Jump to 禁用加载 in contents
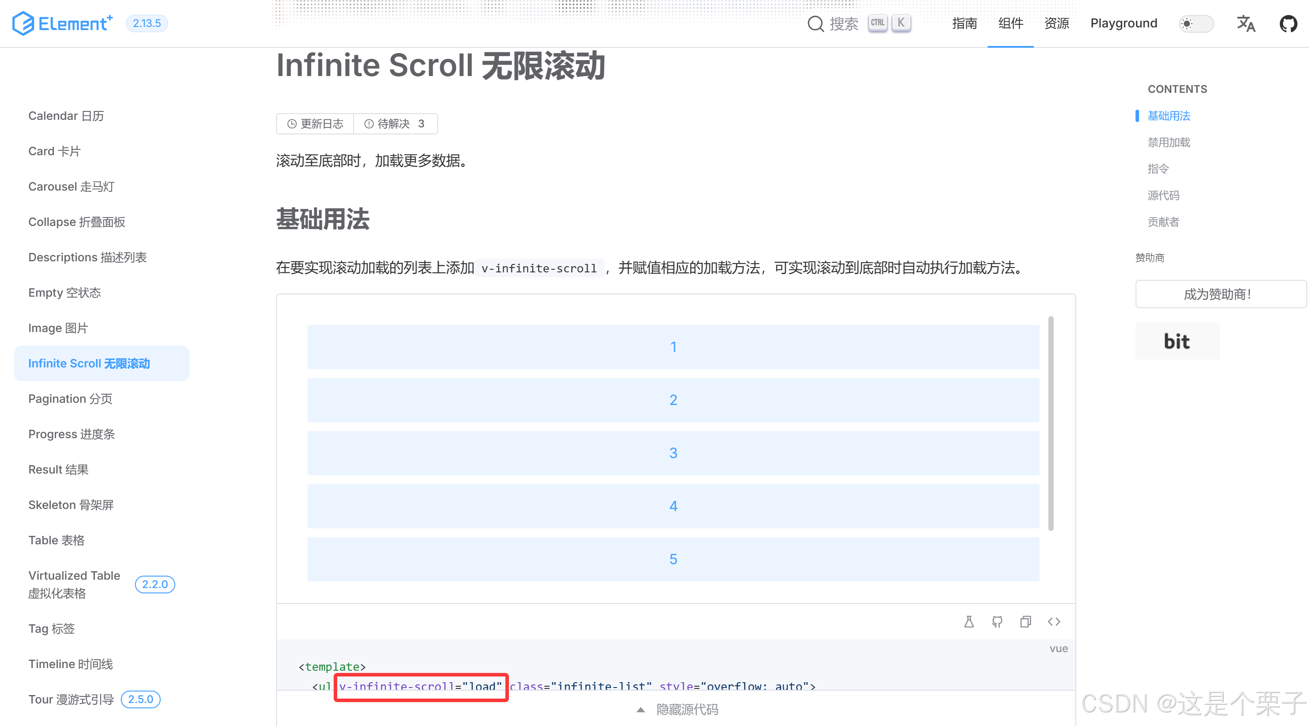Viewport: 1309px width, 726px height. click(1168, 142)
